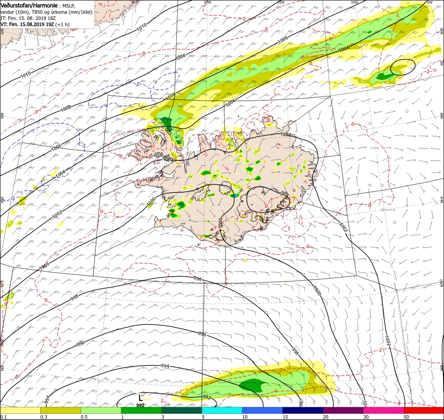The height and width of the screenshot is (420, 444).
Task: Click the 'vindur (10m), T850 og úrkoma' line
Action: [47, 12]
